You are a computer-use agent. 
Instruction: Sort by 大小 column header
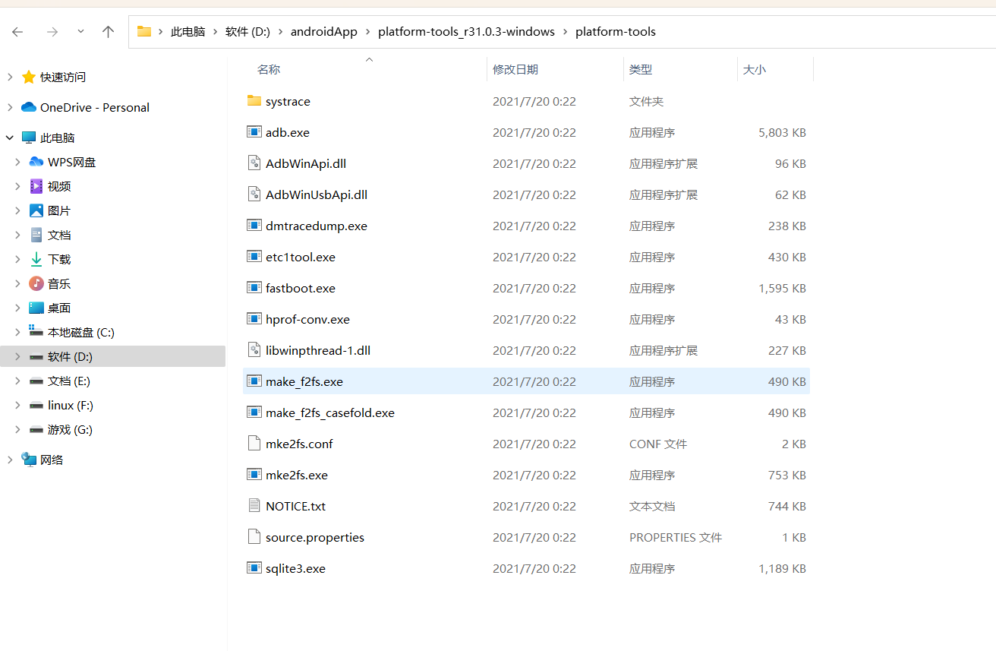pyautogui.click(x=755, y=69)
